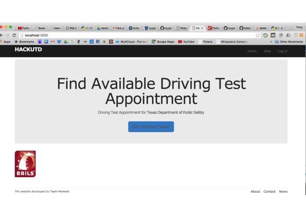Click the browser back arrow
The image size is (306, 217).
1,35
